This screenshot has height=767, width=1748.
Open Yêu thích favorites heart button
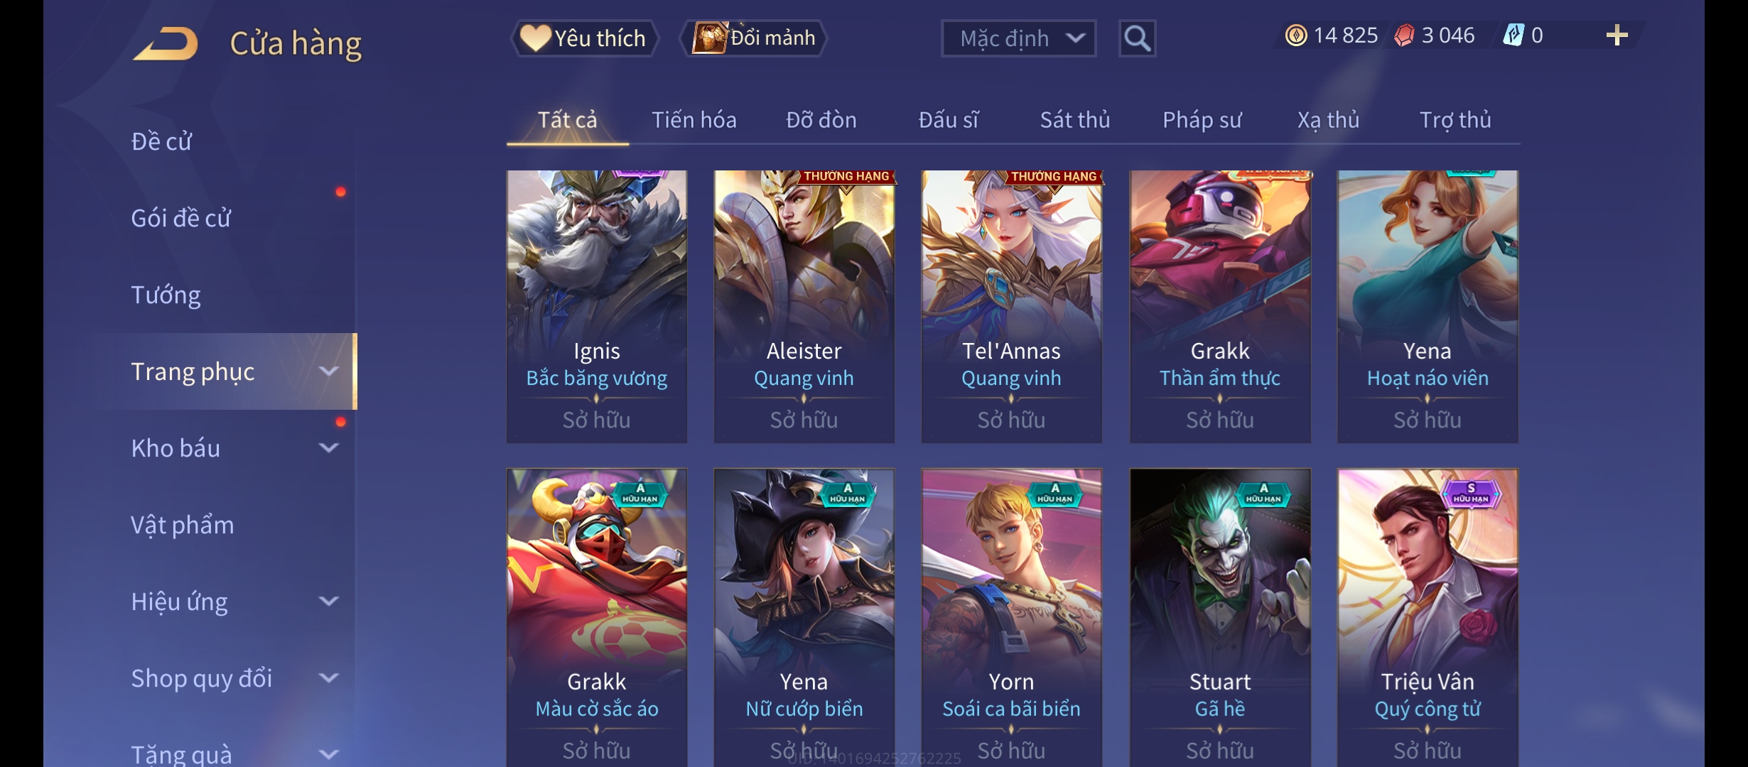[584, 38]
